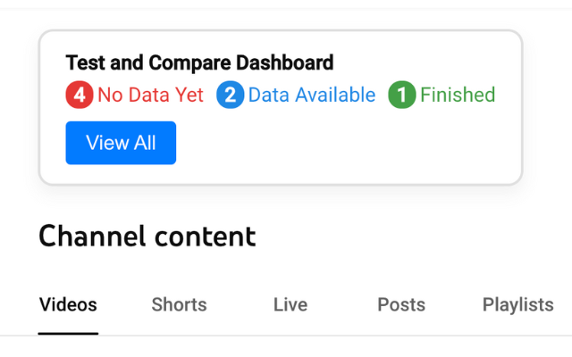The width and height of the screenshot is (572, 357).
Task: Select the Videos tab
Action: coord(68,304)
